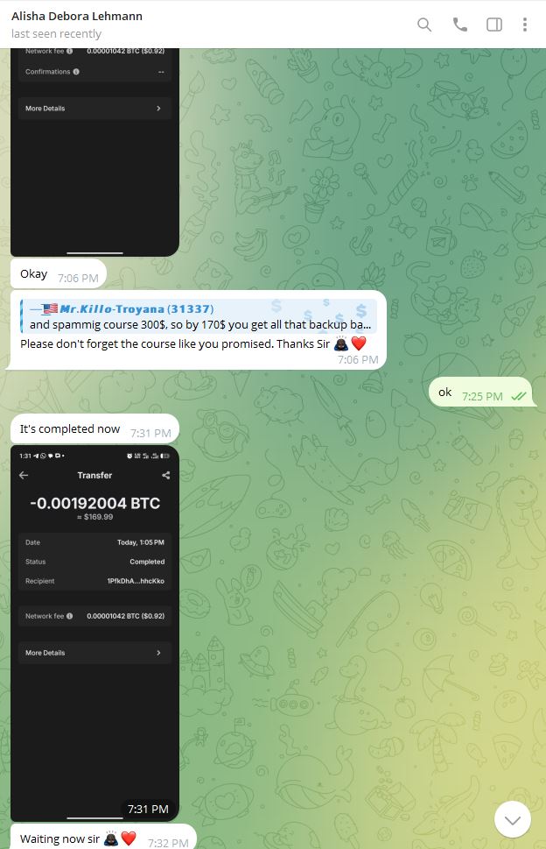Expand More Details chevron in lower screenshot
Image resolution: width=546 pixels, height=849 pixels.
click(158, 653)
